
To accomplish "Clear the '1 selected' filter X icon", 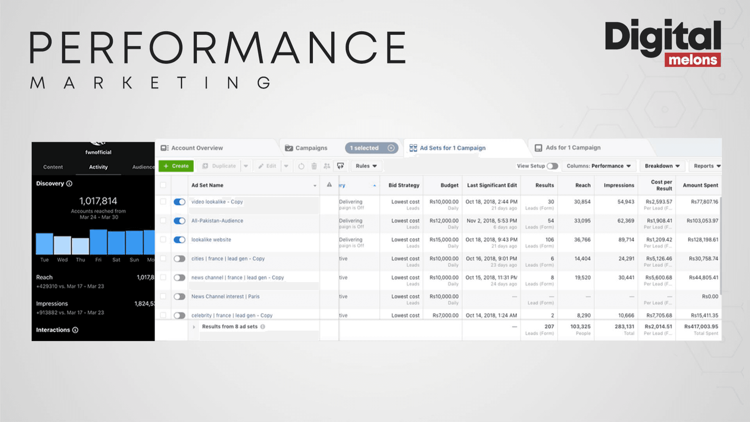I will (391, 148).
